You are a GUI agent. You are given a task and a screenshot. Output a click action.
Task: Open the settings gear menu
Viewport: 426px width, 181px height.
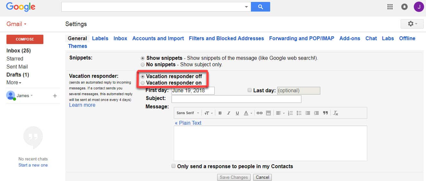412,24
